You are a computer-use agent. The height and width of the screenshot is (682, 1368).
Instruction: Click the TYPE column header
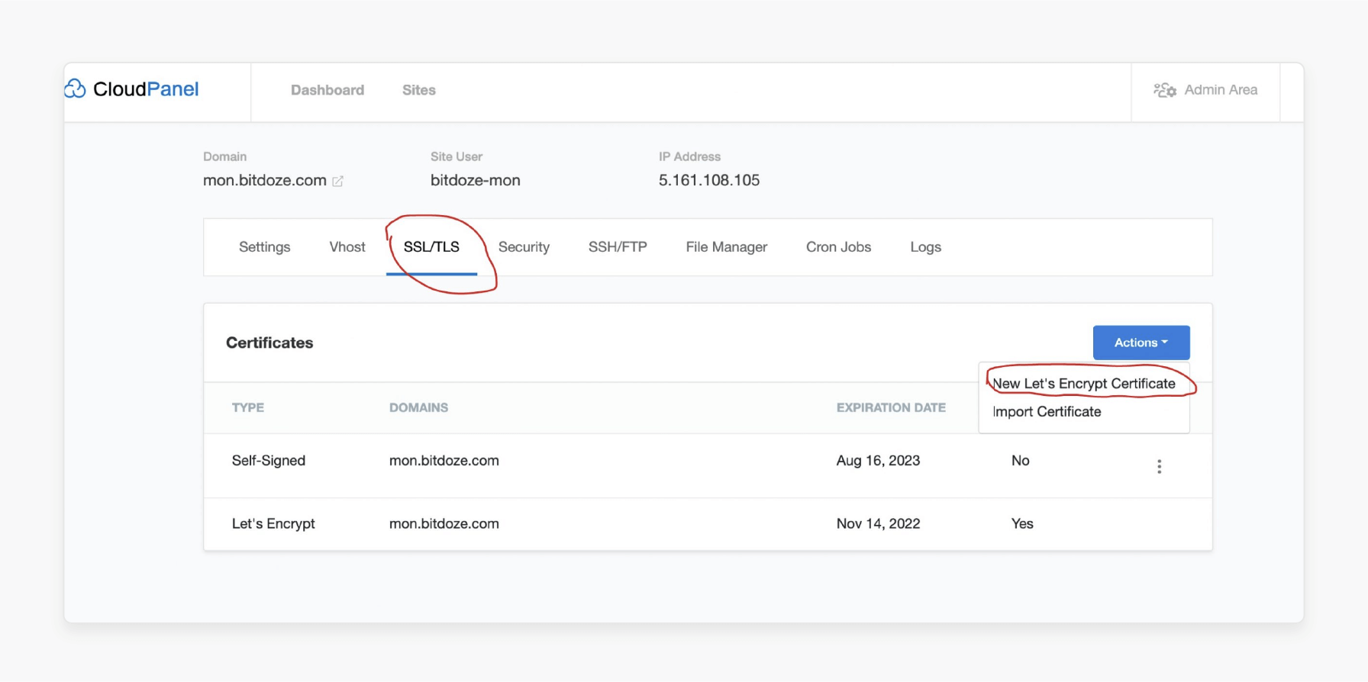248,408
